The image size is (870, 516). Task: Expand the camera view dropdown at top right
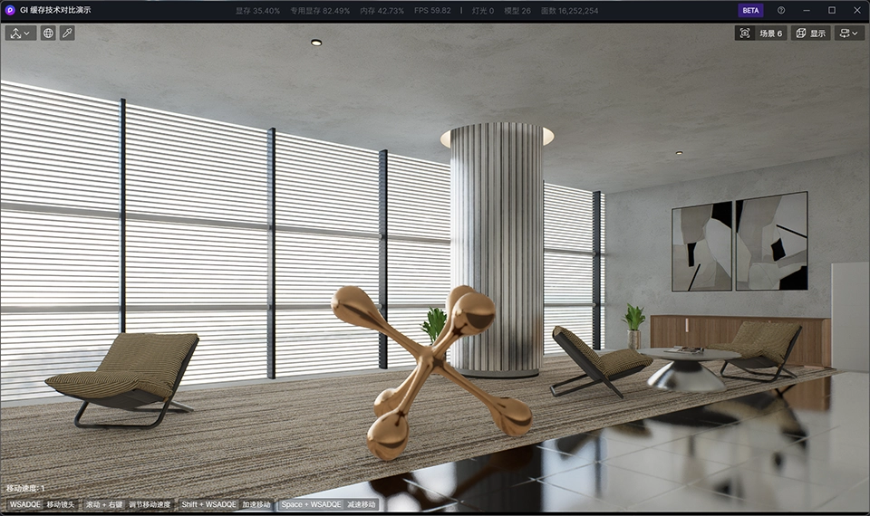pyautogui.click(x=849, y=33)
